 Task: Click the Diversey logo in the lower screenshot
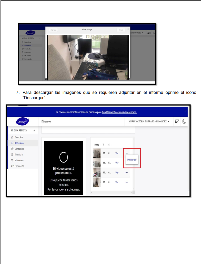(x=22, y=122)
